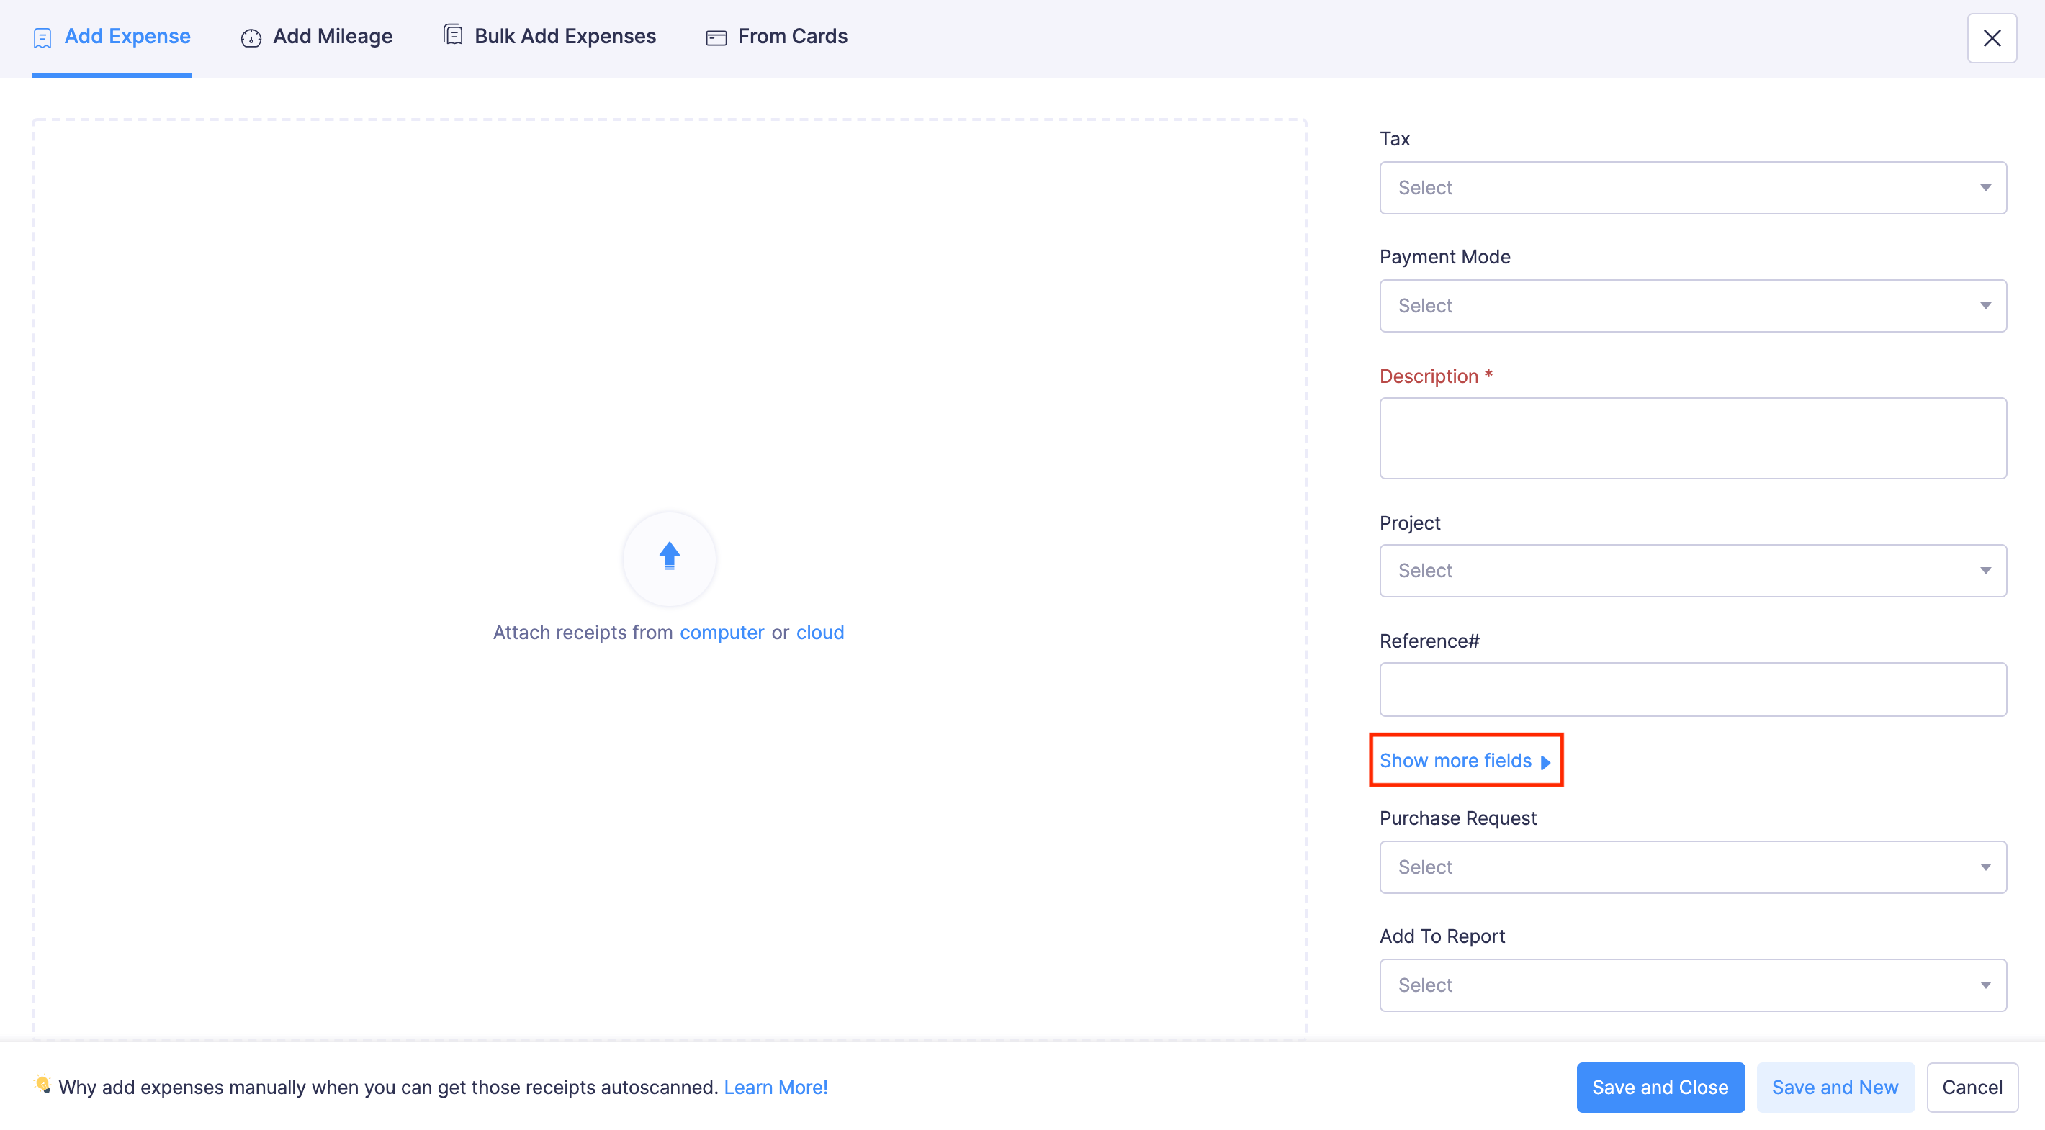Viewport: 2045px width, 1130px height.
Task: Select the Add Expense receipt icon
Action: pyautogui.click(x=42, y=37)
